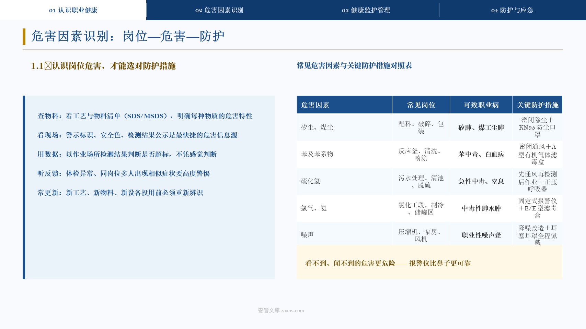Click the heading 常见危害因素与关键防护措施对照表
This screenshot has height=329, width=586.
(x=354, y=65)
